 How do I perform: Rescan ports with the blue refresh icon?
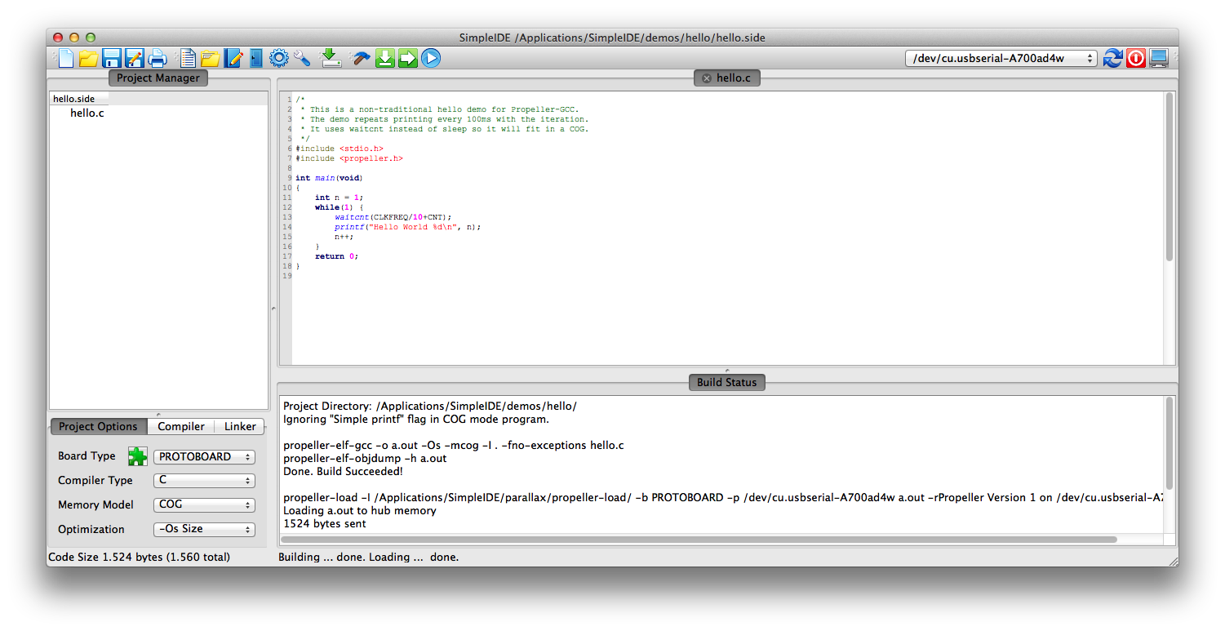(1112, 58)
